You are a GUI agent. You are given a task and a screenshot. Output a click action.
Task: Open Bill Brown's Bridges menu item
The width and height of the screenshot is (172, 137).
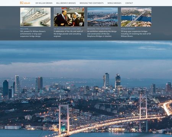(66, 3)
